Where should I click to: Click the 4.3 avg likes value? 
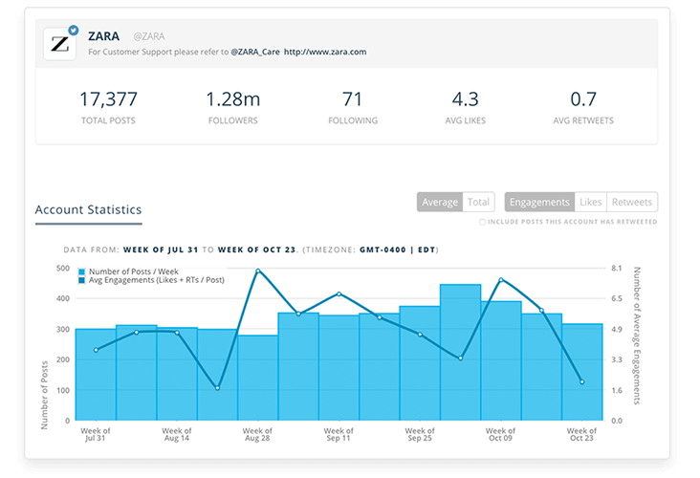tap(465, 99)
